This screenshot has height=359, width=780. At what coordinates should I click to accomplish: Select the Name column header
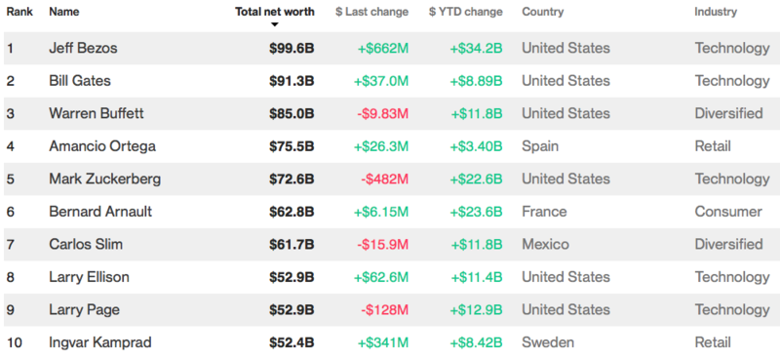63,12
